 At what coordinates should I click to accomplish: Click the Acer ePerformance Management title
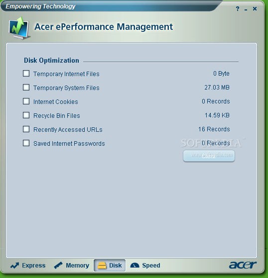tap(104, 27)
